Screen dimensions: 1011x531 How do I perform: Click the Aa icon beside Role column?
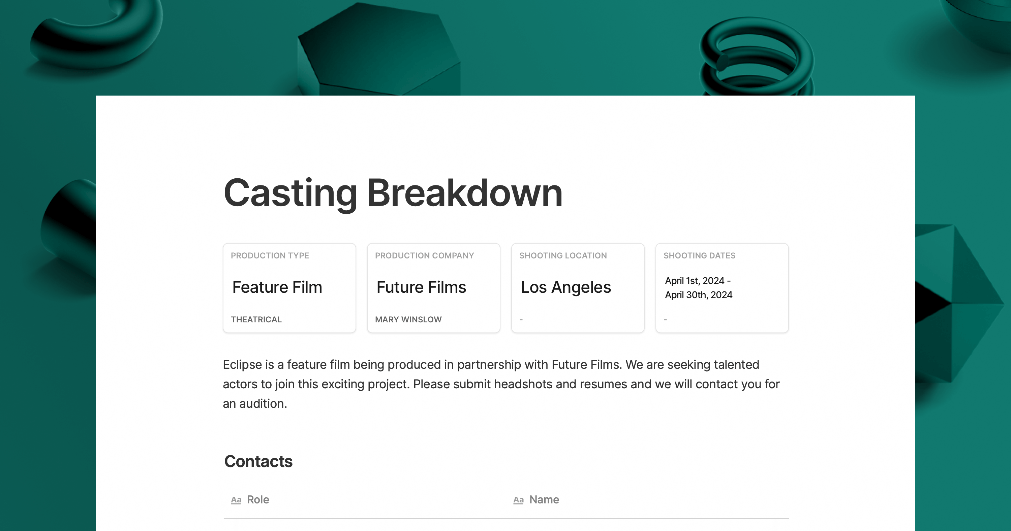(x=236, y=500)
